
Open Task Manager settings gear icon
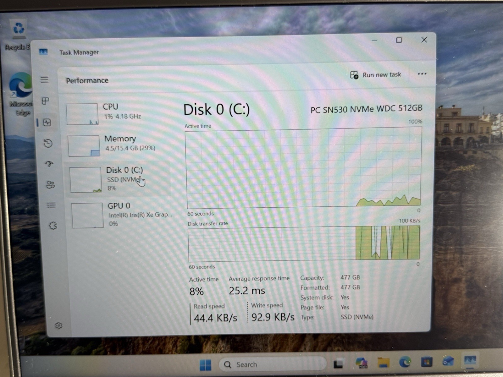coord(58,325)
